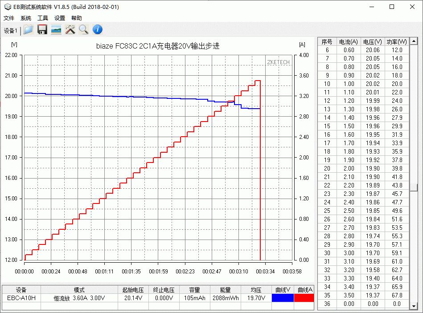The height and width of the screenshot is (313, 423).
Task: Click the 电压(V) column header
Action: pos(372,42)
